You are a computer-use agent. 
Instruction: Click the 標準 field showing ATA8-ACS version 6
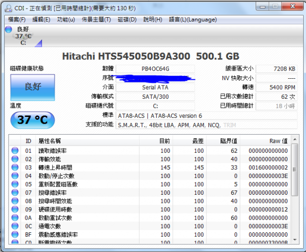tap(207, 115)
